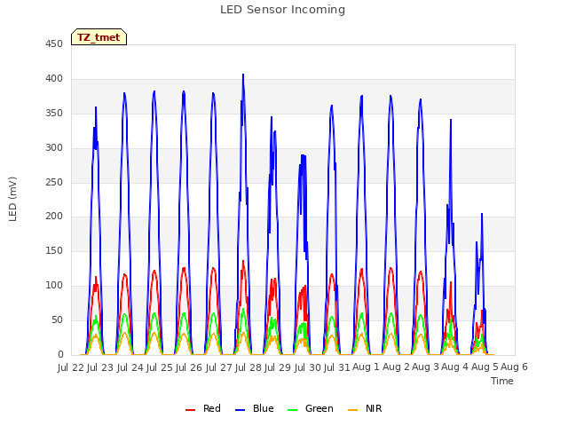Image resolution: width=568 pixels, height=426 pixels.
Task: Click the 300 y-axis tick label
Action: tap(54, 148)
